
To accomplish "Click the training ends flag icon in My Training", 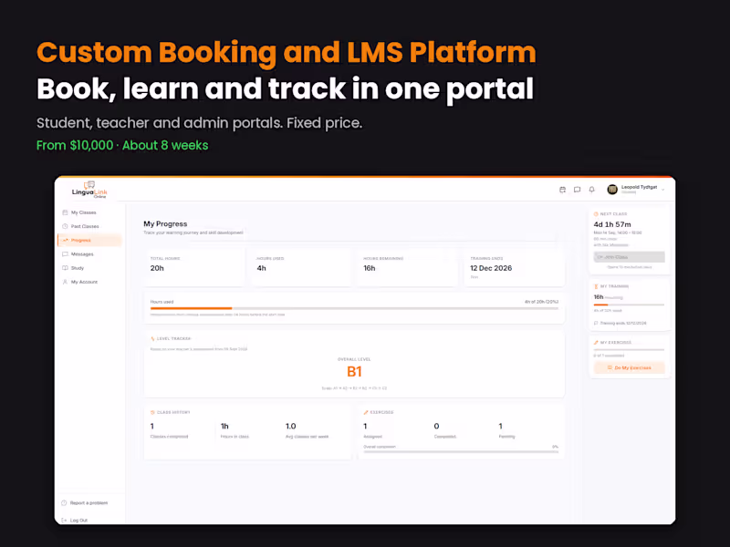I will pos(596,323).
